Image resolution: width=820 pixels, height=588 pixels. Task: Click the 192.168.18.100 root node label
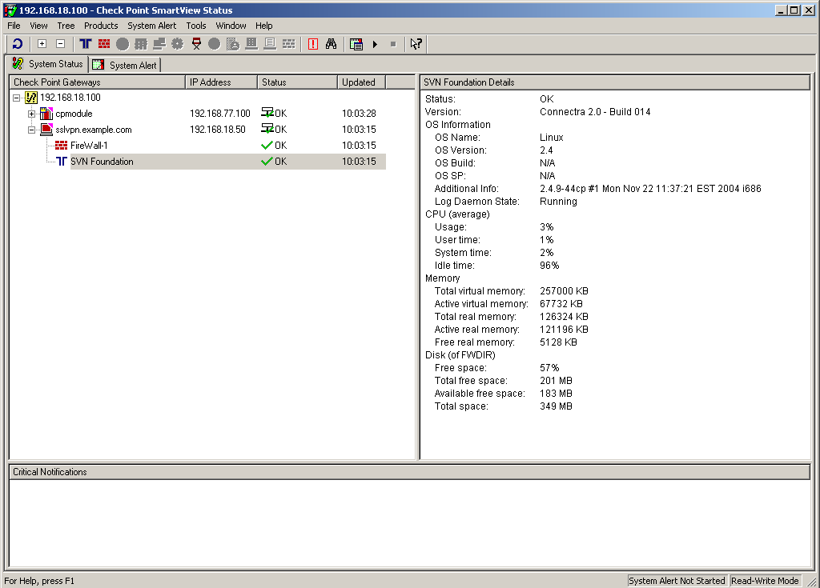tap(70, 98)
